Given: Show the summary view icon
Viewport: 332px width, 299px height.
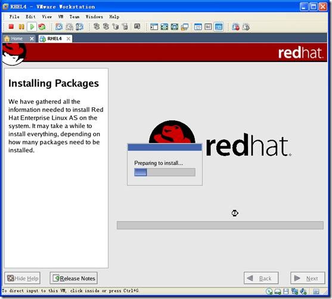Looking at the screenshot, I should point(198,27).
